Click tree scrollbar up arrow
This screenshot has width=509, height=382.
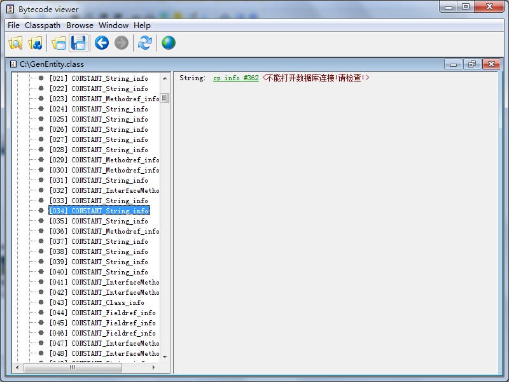coord(165,78)
